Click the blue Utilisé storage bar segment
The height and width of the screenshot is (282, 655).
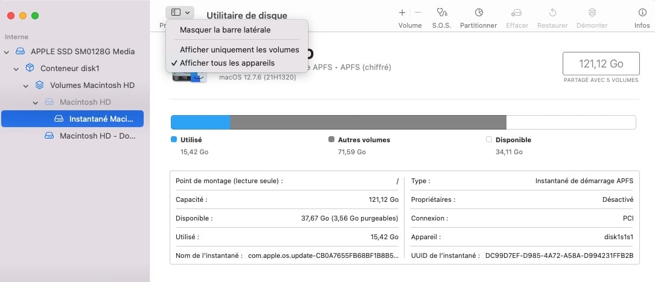pos(200,122)
